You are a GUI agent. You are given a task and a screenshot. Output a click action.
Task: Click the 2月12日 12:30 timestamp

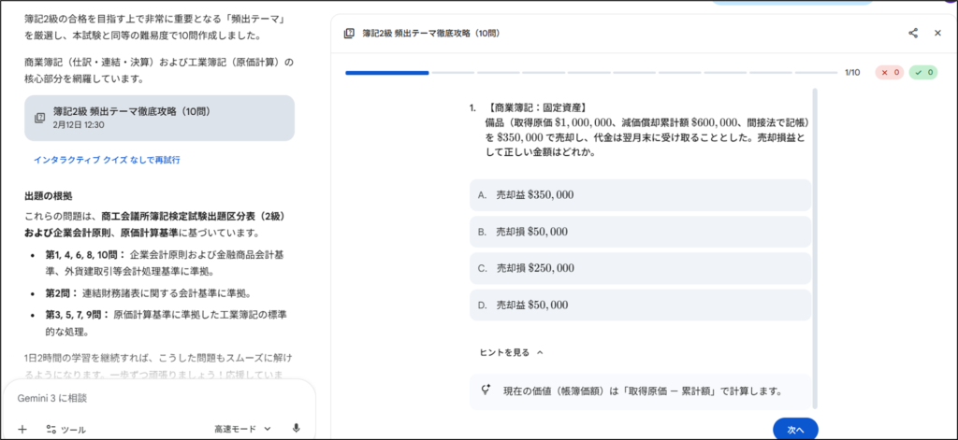79,124
